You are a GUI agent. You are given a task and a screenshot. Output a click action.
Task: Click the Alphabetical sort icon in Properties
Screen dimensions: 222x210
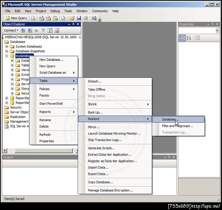[x=189, y=38]
